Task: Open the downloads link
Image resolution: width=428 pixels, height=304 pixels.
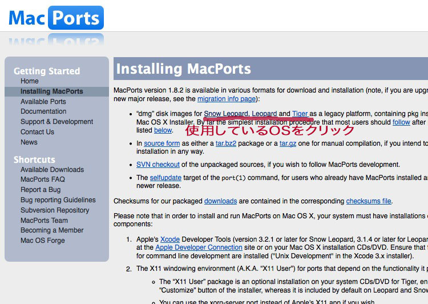Action: coord(220,201)
